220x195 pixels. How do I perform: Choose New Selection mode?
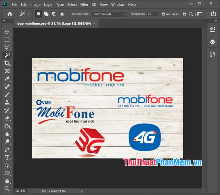click(x=38, y=14)
